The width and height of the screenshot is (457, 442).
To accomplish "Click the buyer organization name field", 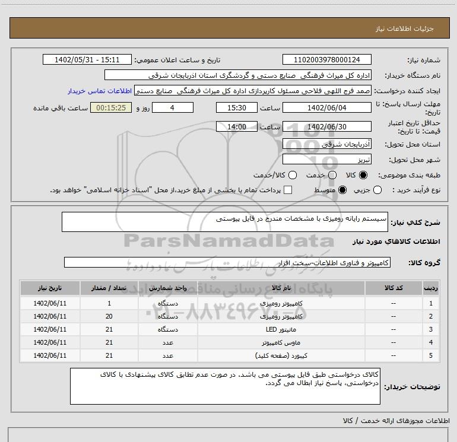I will click(x=238, y=75).
